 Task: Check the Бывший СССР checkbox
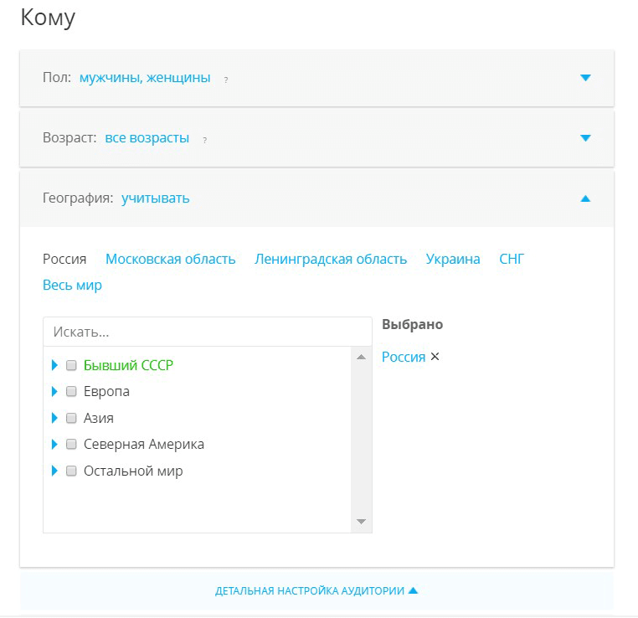click(71, 365)
